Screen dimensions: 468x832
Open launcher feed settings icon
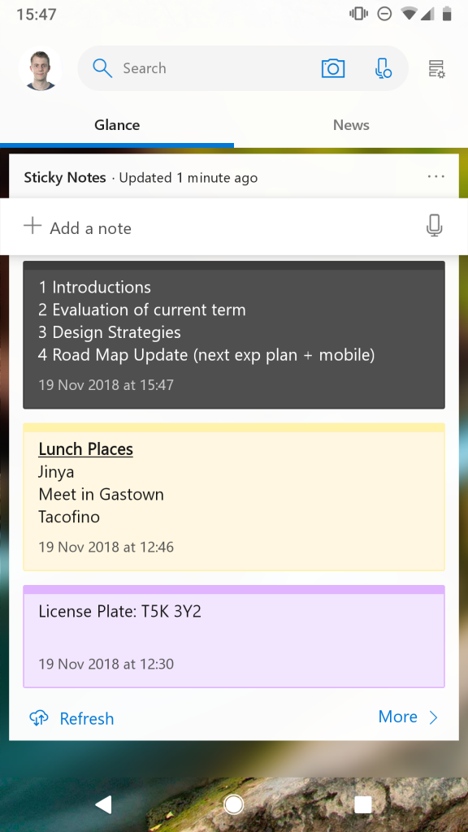coord(436,68)
